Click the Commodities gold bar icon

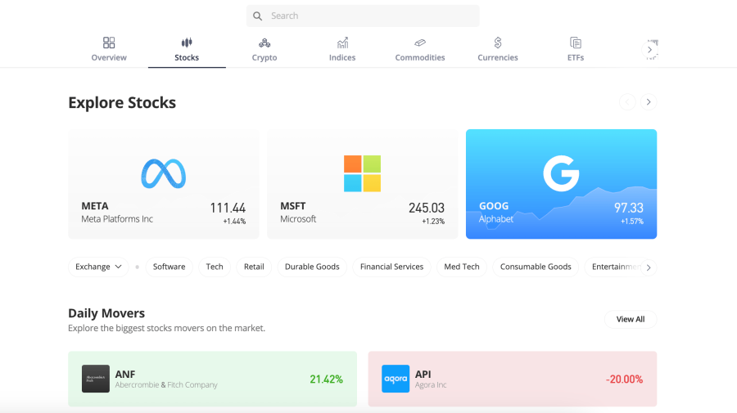[x=420, y=43]
